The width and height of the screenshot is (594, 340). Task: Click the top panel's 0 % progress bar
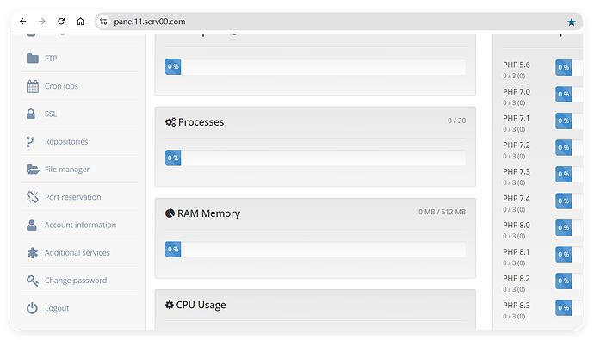(x=315, y=66)
